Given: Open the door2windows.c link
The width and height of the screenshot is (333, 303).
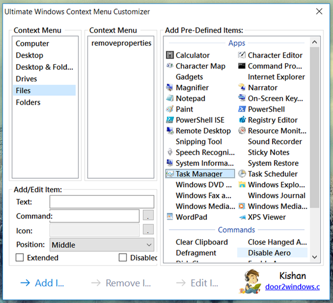Looking at the screenshot, I should (x=293, y=287).
